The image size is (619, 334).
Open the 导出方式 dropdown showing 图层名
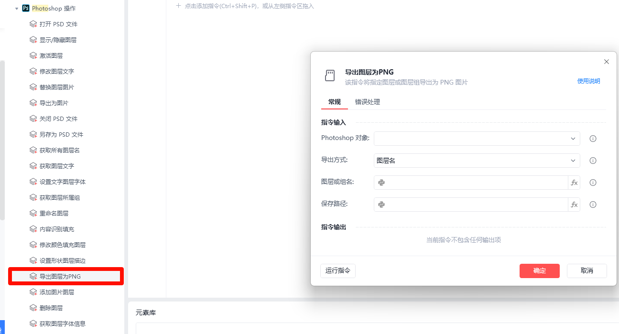point(477,161)
